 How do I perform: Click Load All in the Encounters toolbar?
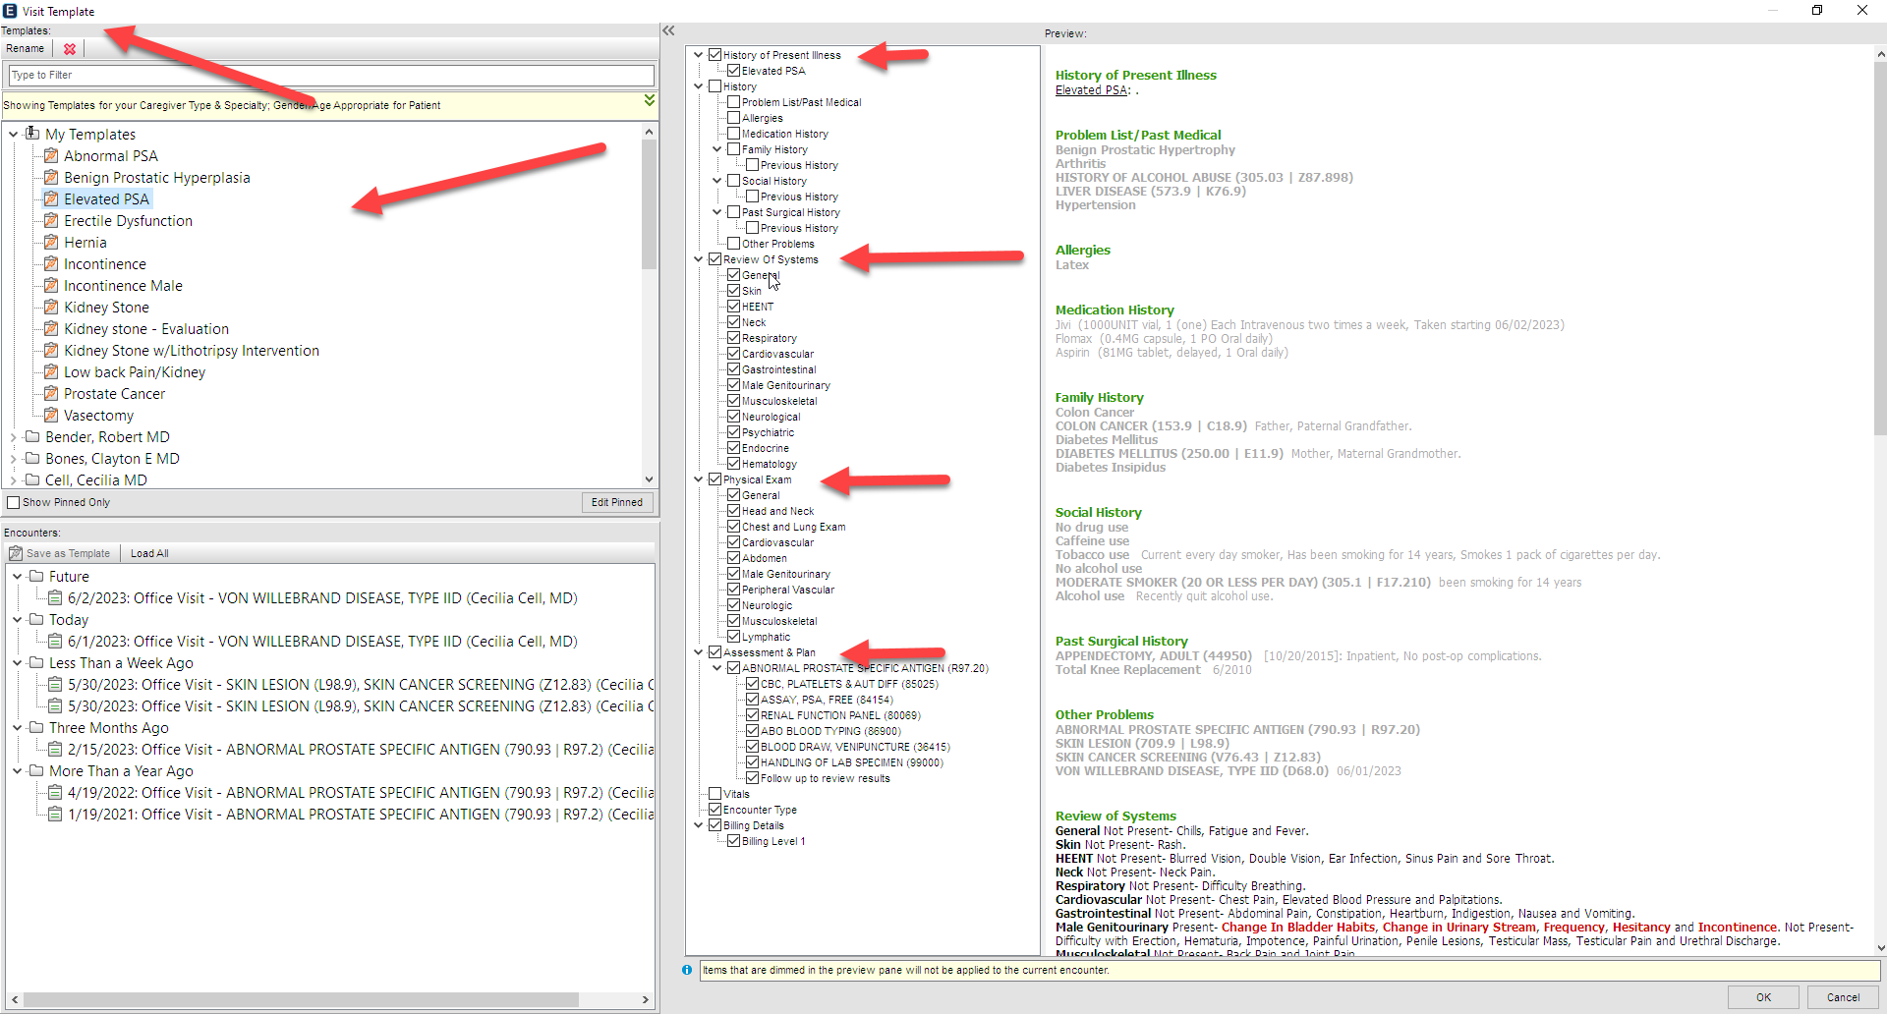pos(149,553)
